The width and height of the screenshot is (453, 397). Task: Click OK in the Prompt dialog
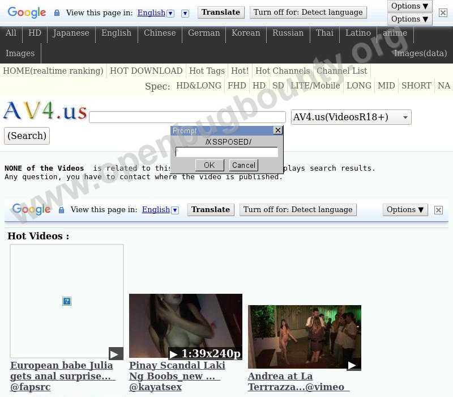210,165
